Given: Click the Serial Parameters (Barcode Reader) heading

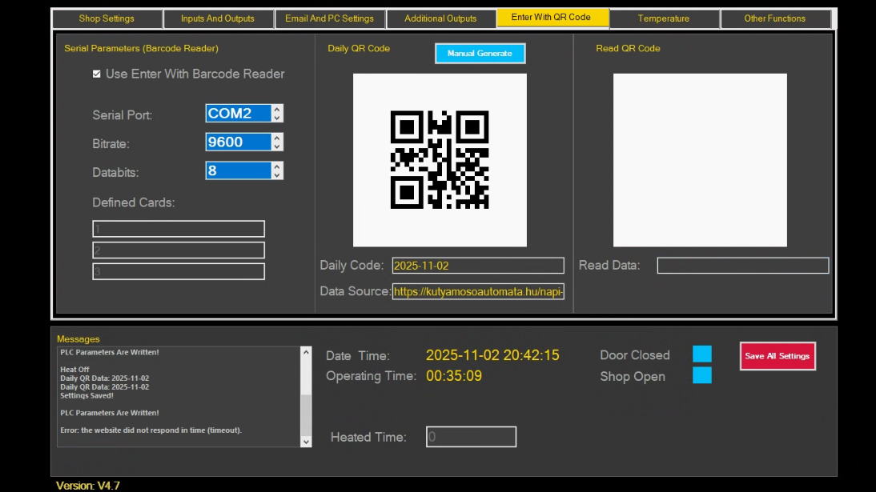Looking at the screenshot, I should point(142,49).
